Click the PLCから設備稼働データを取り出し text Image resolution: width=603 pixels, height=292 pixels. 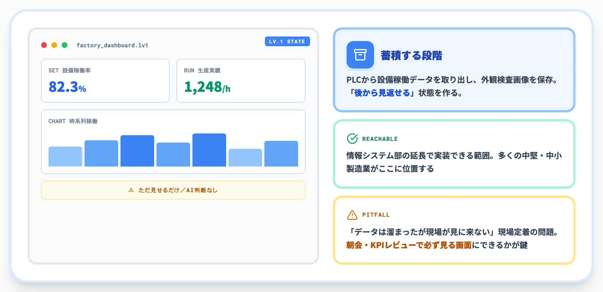(x=409, y=80)
